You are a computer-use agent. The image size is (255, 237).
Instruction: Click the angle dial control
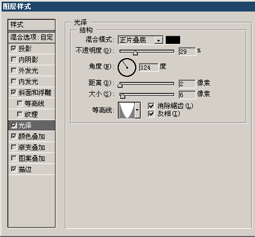coord(127,67)
